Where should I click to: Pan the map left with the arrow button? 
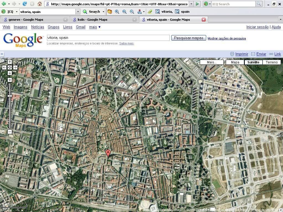coord(4,67)
